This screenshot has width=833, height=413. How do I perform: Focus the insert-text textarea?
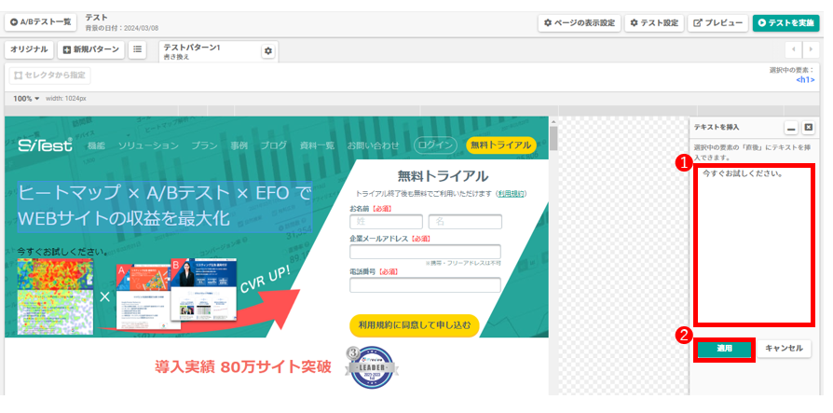tap(754, 245)
